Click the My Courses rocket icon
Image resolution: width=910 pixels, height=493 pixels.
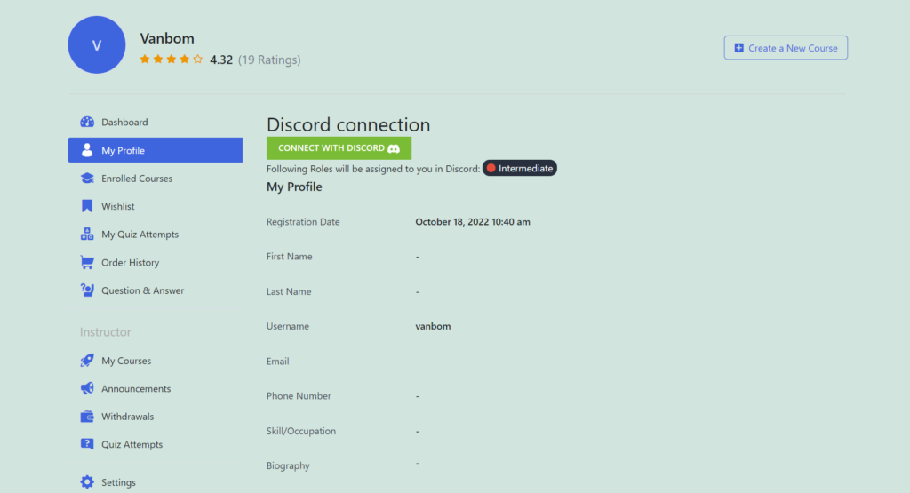[x=87, y=360]
